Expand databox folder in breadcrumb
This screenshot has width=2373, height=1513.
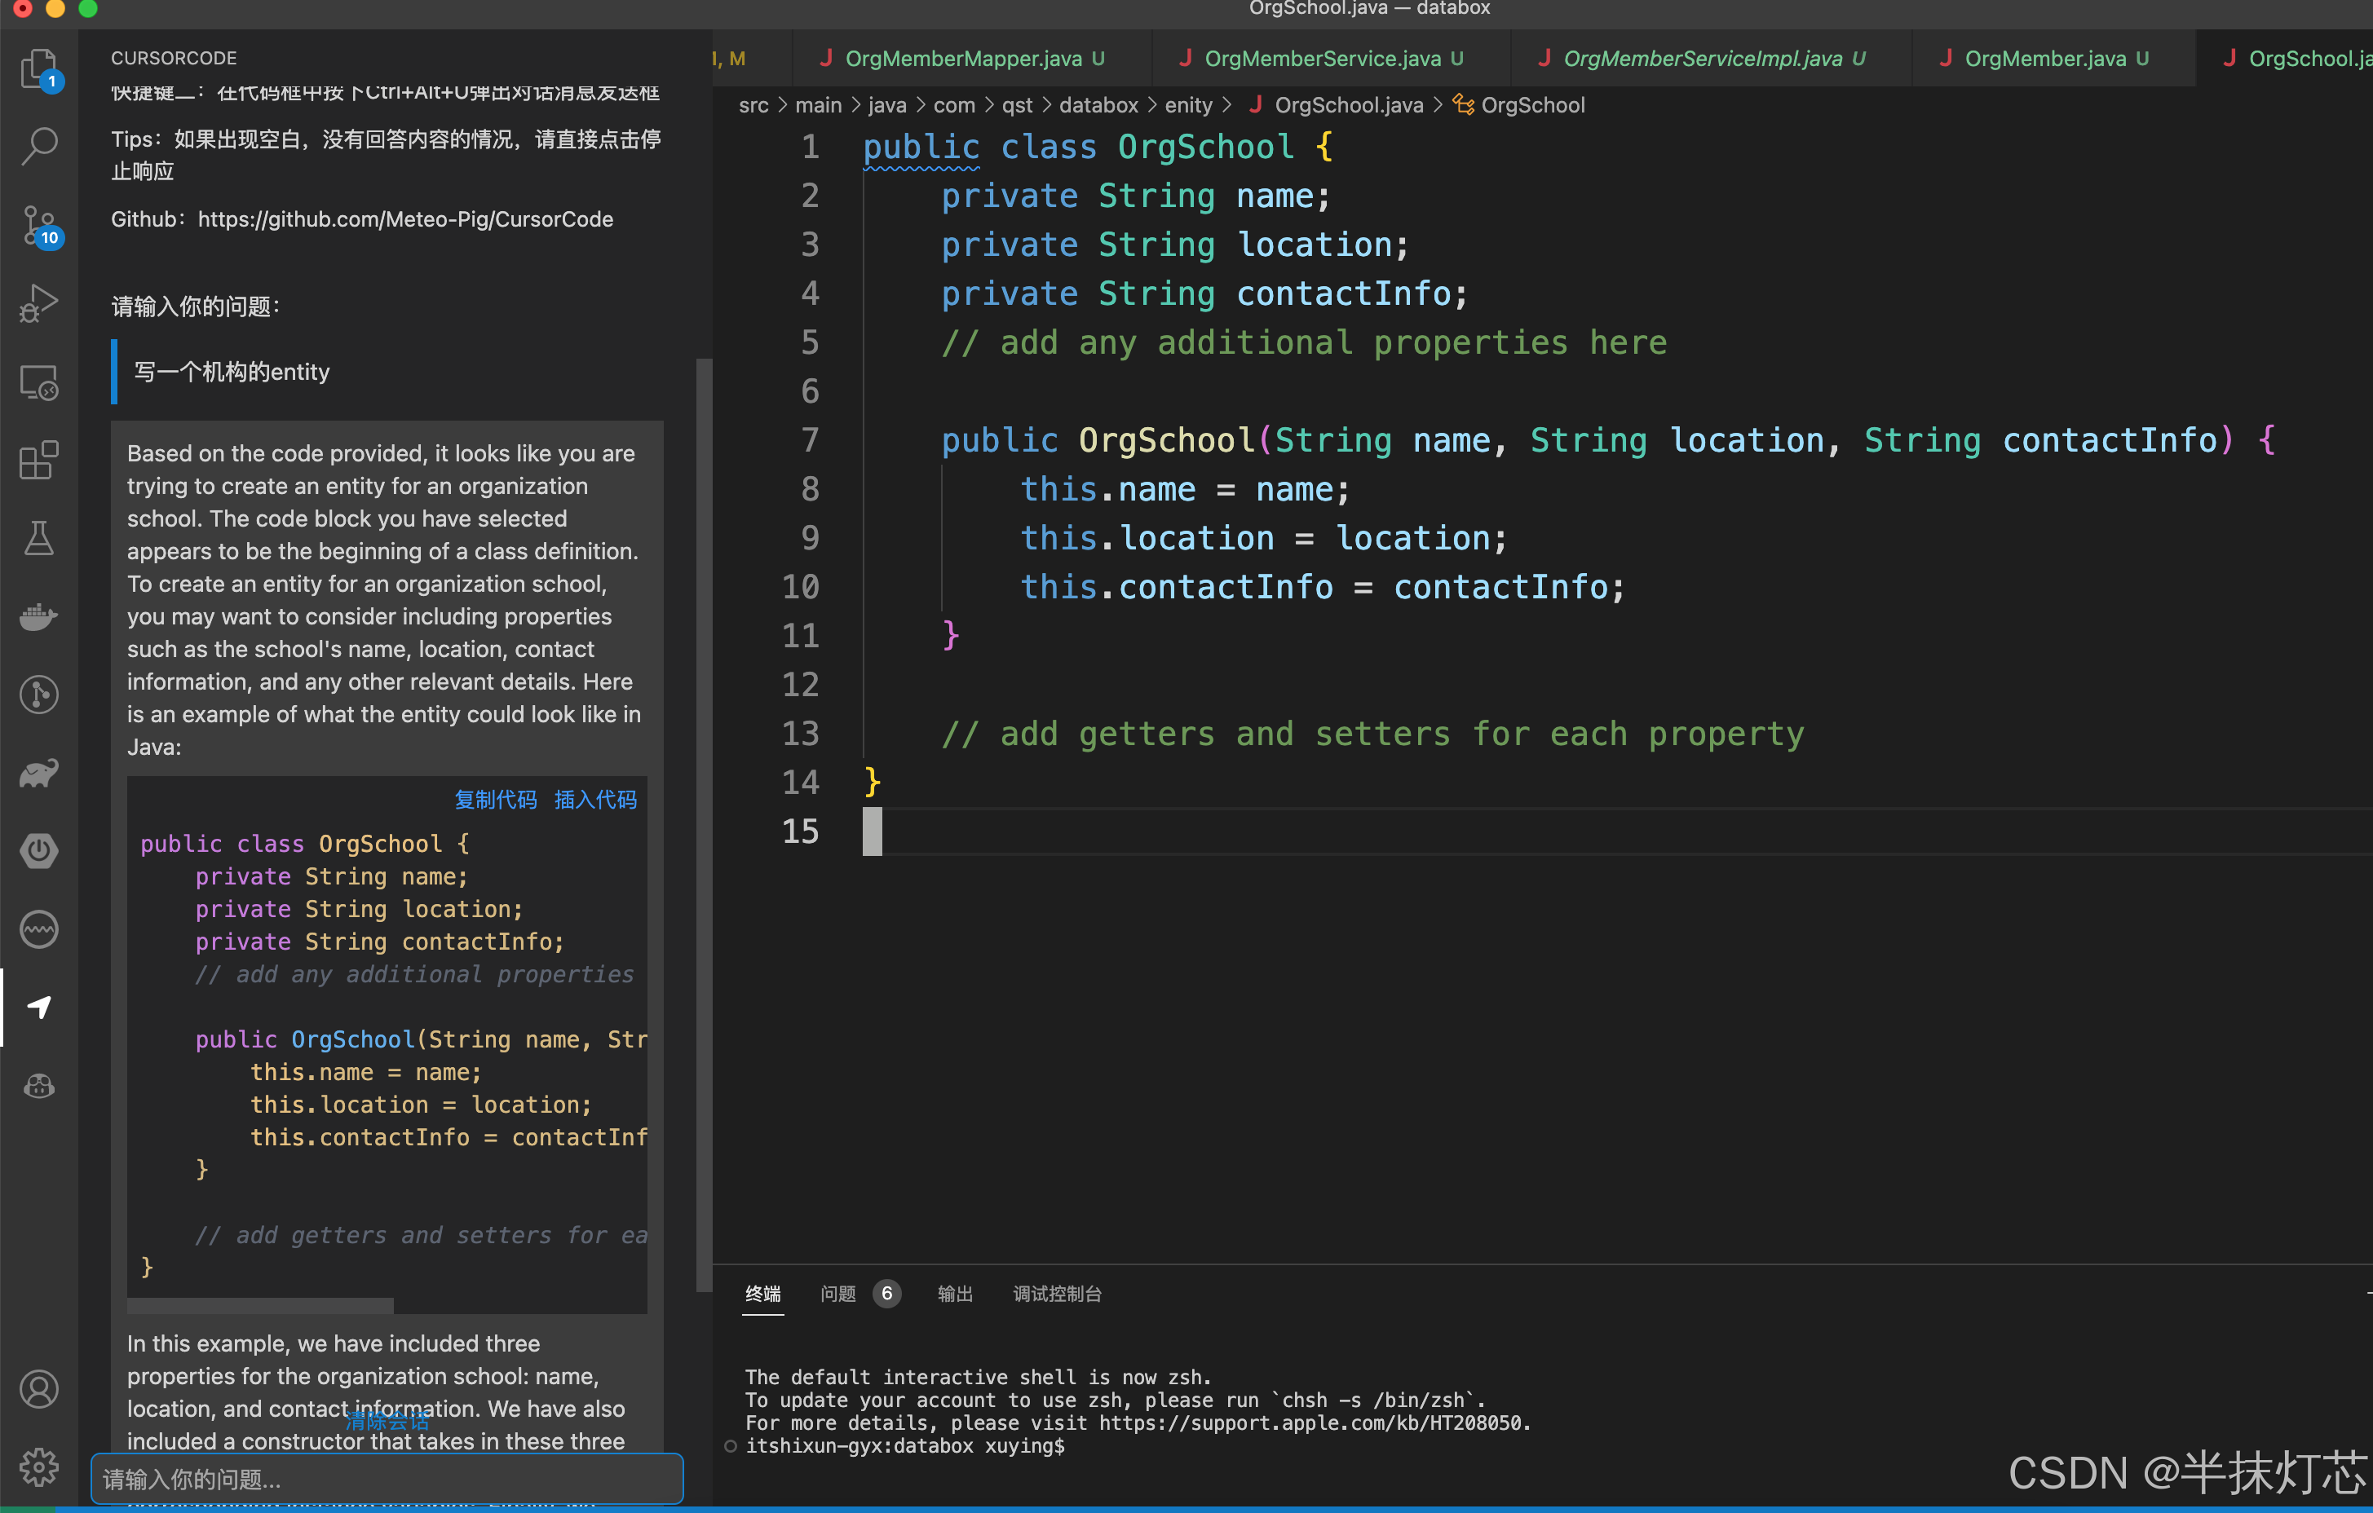tap(1098, 105)
